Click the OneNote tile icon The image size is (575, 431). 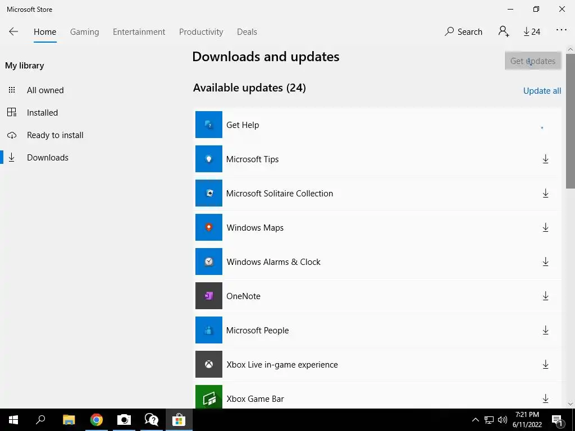tap(209, 296)
